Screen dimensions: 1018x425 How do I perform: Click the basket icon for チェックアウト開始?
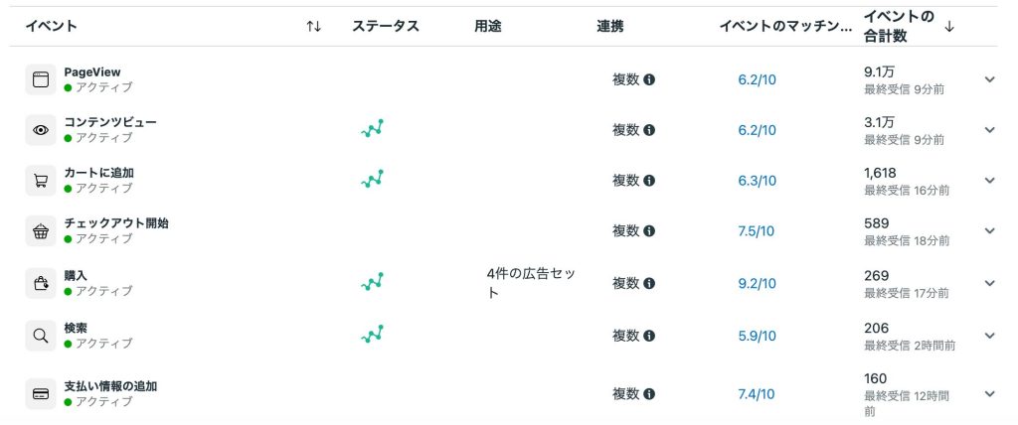coord(40,231)
